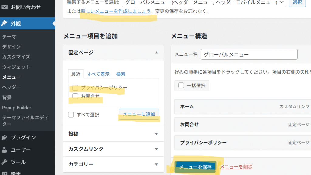
Task: Expand the カテゴリー section
Action: coord(114,164)
